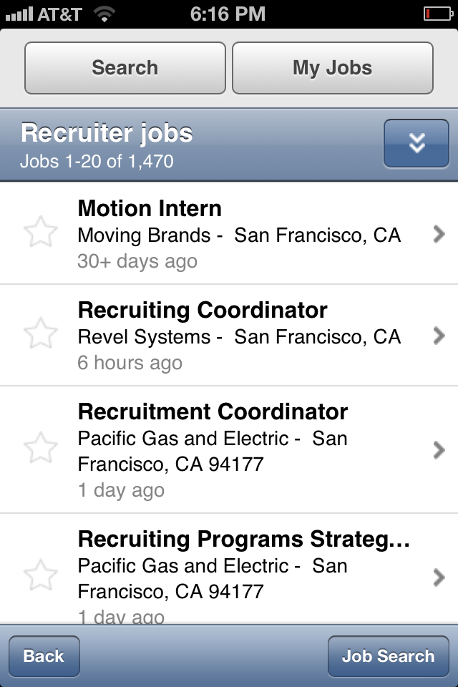This screenshot has height=687, width=458.
Task: Tap chevron for Recruiting Coordinator job
Action: pyautogui.click(x=439, y=335)
